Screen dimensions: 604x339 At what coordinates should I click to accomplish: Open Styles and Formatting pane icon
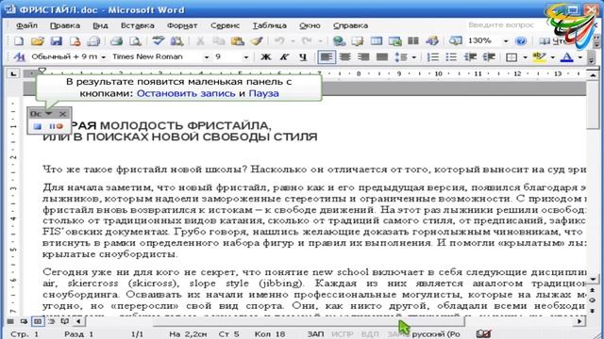19,57
